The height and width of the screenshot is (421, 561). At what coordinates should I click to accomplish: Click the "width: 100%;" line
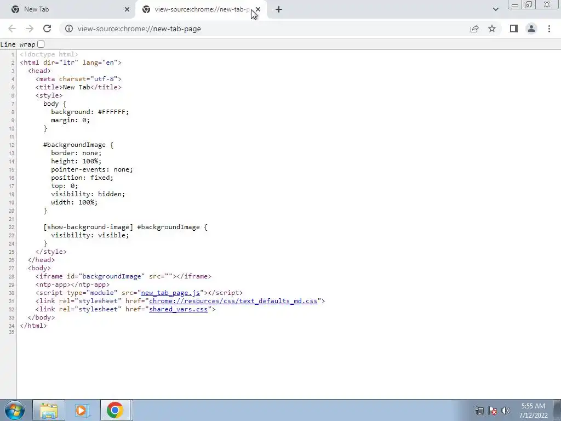coord(74,203)
